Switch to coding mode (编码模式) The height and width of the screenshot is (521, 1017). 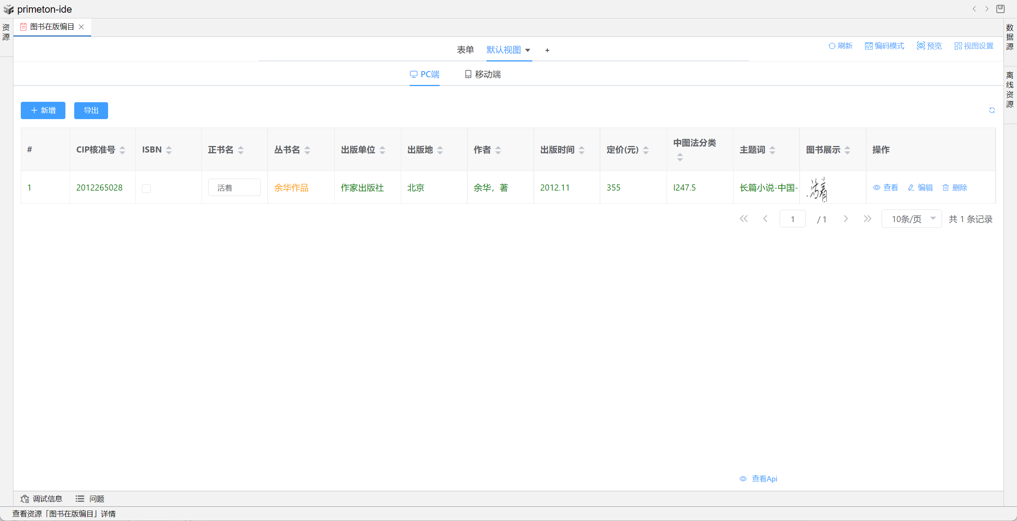pyautogui.click(x=884, y=46)
